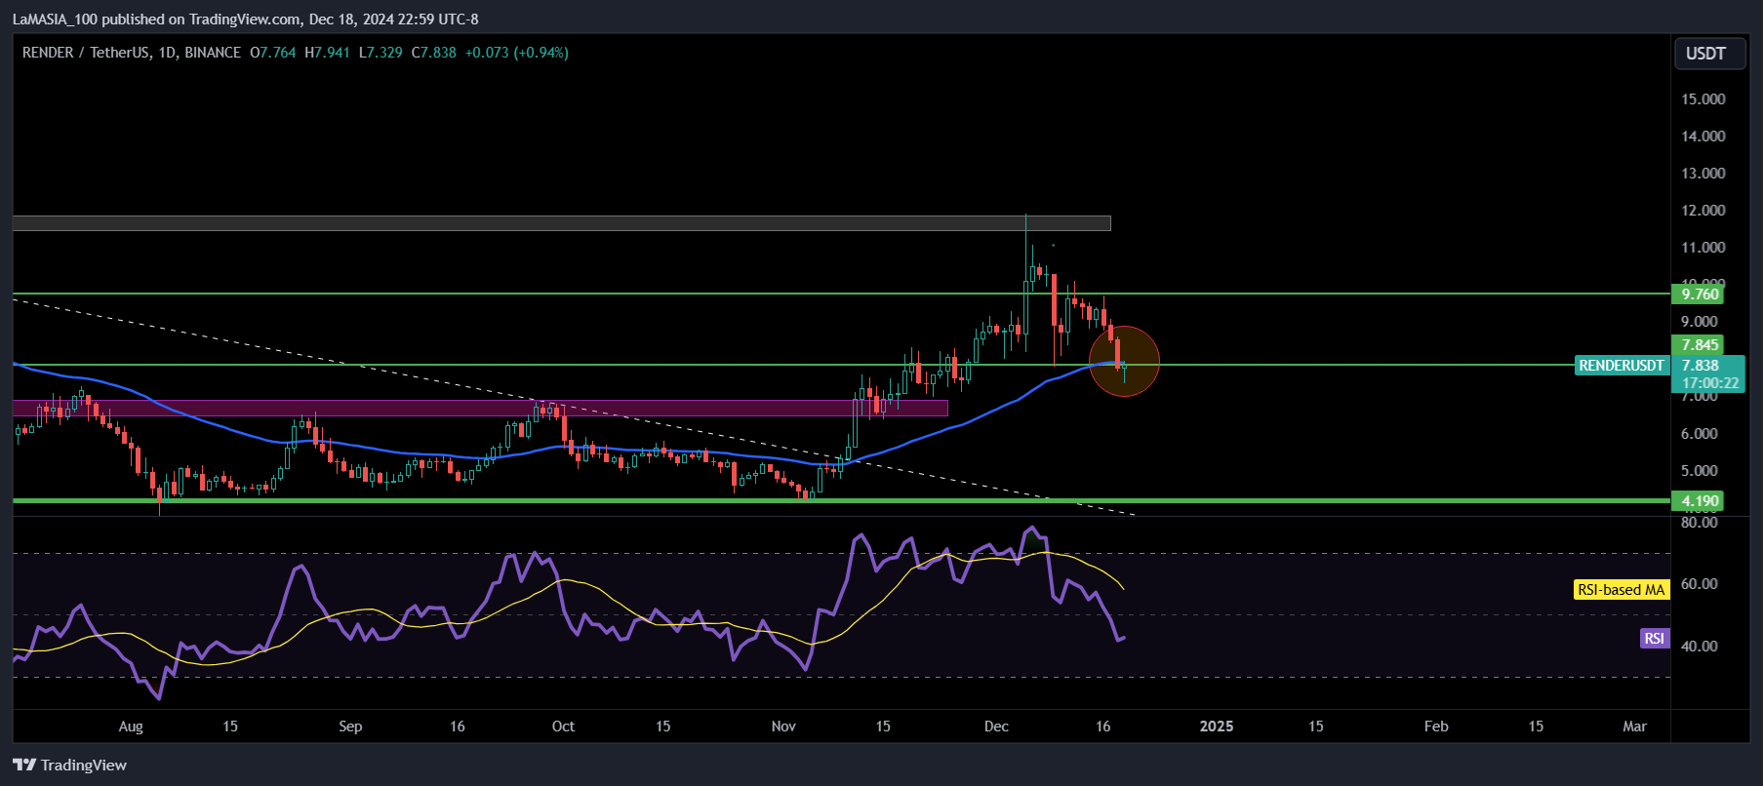
Task: Click the RENDER / TetherUS chart title
Action: click(x=132, y=53)
